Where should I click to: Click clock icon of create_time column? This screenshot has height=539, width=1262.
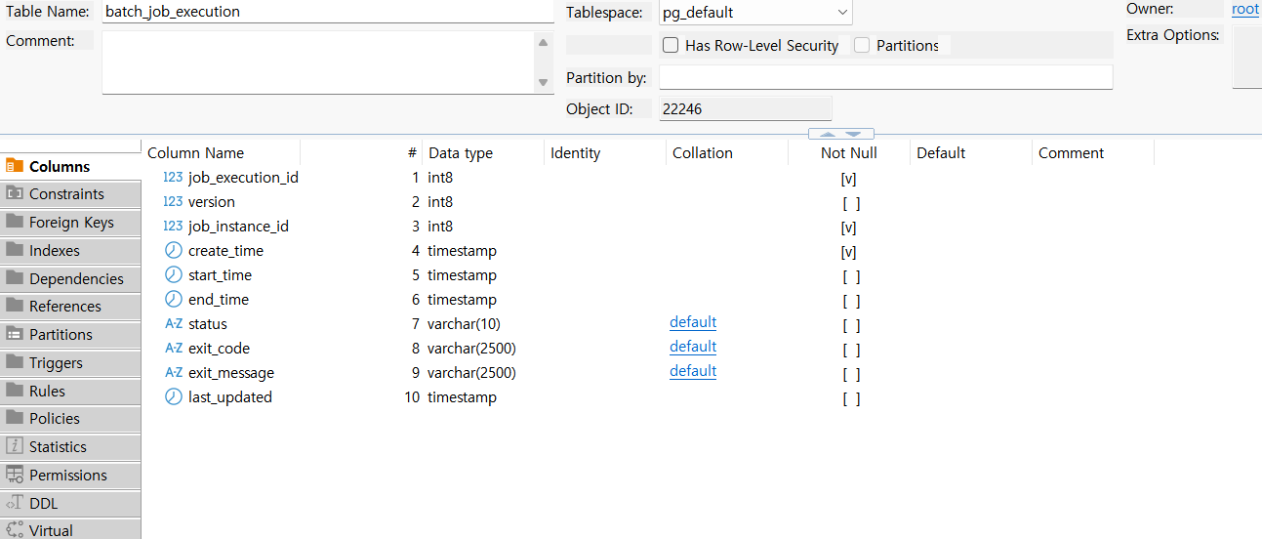coord(173,251)
